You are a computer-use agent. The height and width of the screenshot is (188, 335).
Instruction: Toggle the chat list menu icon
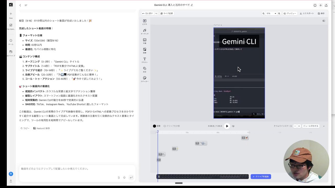[26, 5]
